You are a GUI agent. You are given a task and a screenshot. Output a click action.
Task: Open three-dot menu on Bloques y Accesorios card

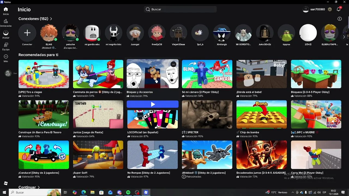point(173,64)
